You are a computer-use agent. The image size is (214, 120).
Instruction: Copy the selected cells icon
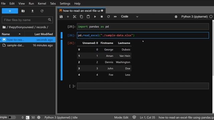point(81,17)
